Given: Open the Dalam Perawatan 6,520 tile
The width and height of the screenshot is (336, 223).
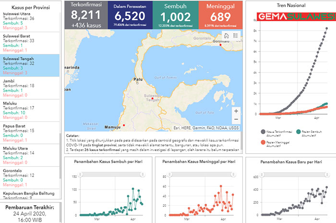Looking at the screenshot, I should (130, 15).
